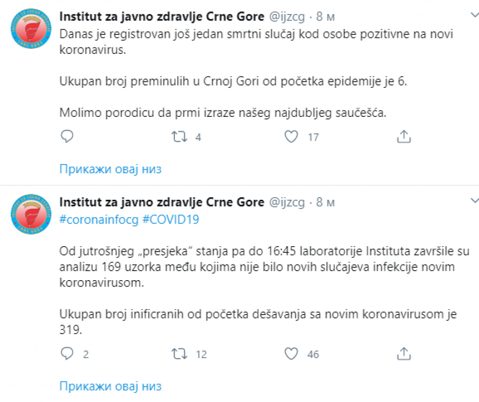This screenshot has height=402, width=479.
Task: Open second tweet's profile avatar
Action: click(x=30, y=215)
